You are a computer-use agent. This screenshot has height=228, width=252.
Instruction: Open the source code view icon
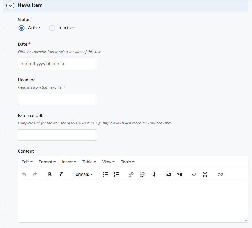pyautogui.click(x=194, y=174)
